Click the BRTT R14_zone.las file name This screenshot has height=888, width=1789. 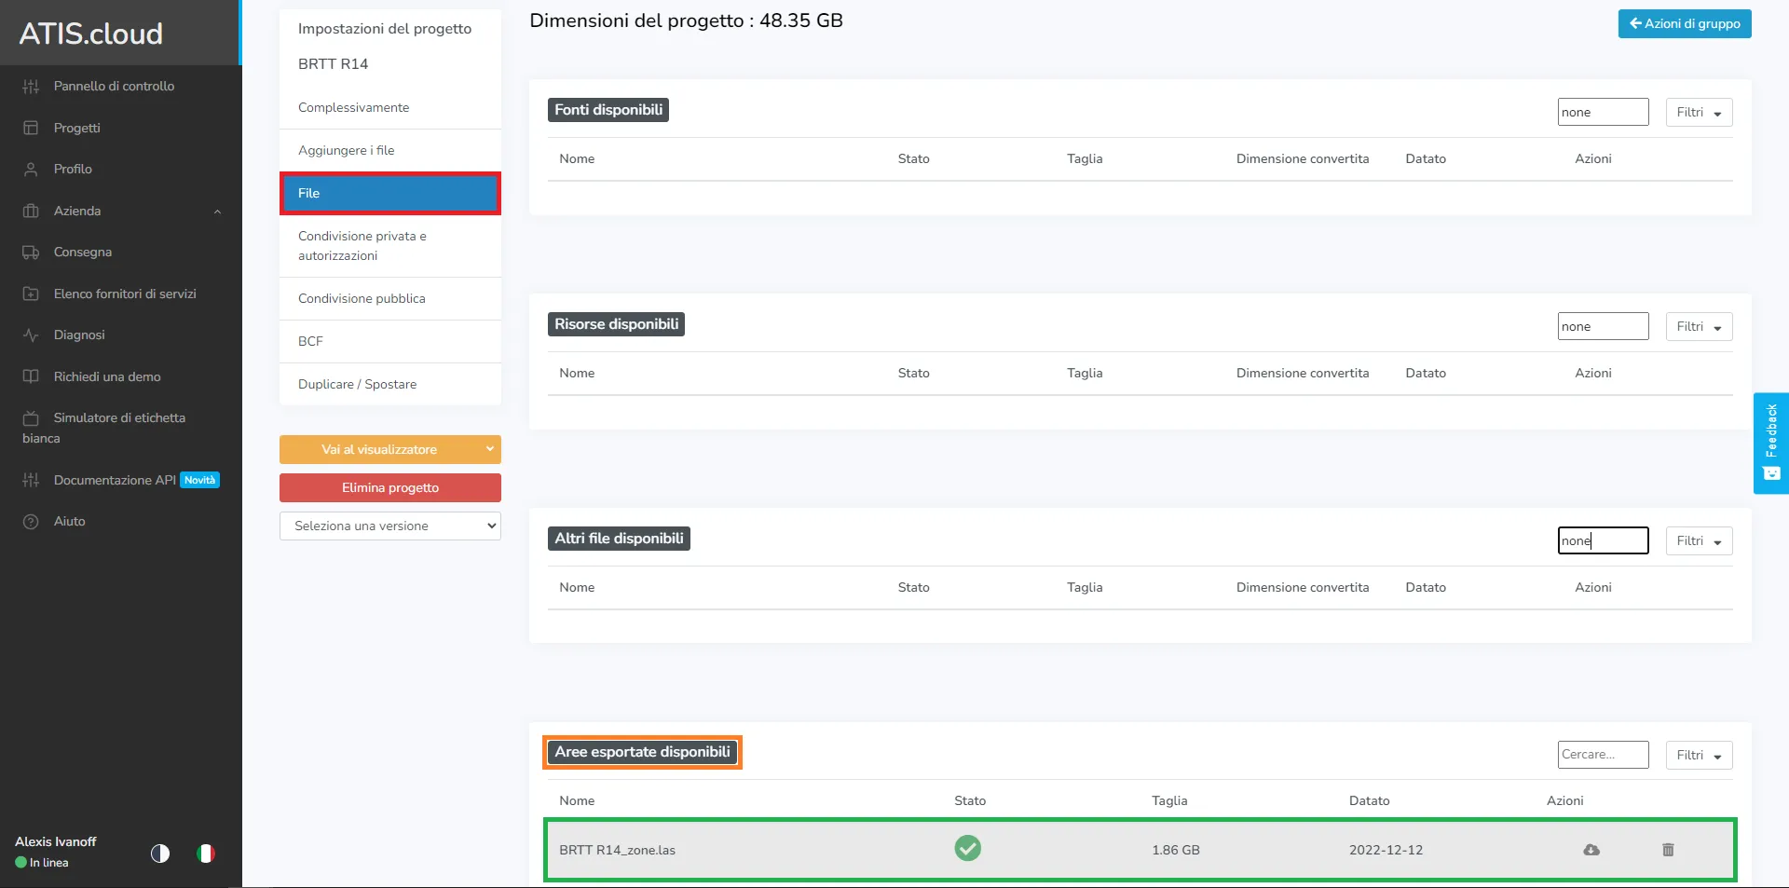617,850
